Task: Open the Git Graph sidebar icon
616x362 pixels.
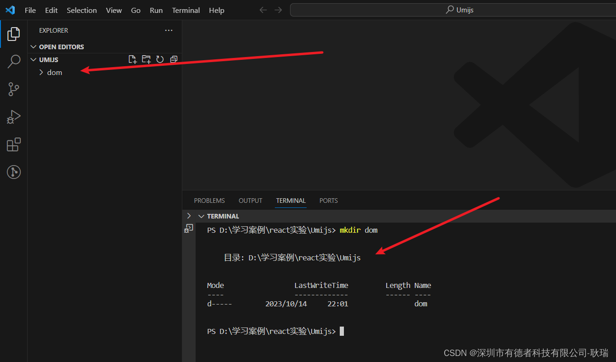Action: pyautogui.click(x=14, y=172)
